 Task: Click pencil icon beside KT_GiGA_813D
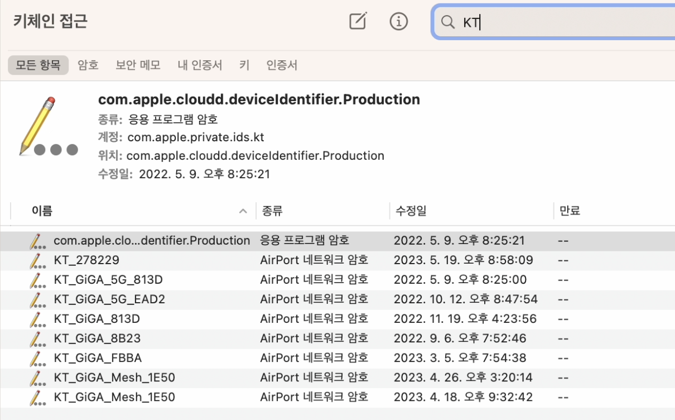[37, 319]
